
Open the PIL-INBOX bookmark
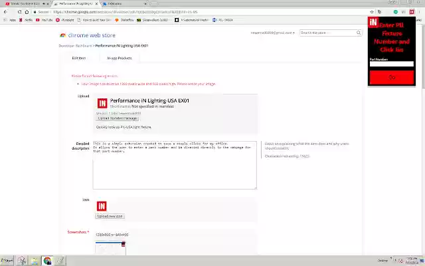tap(223, 20)
